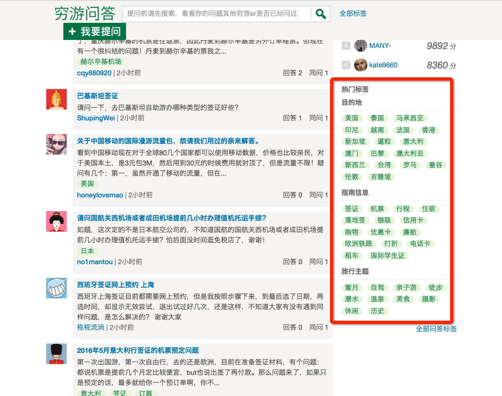Screen dimensions: 502x396
Task: Select hot tag 越南
Action: pyautogui.click(x=377, y=130)
